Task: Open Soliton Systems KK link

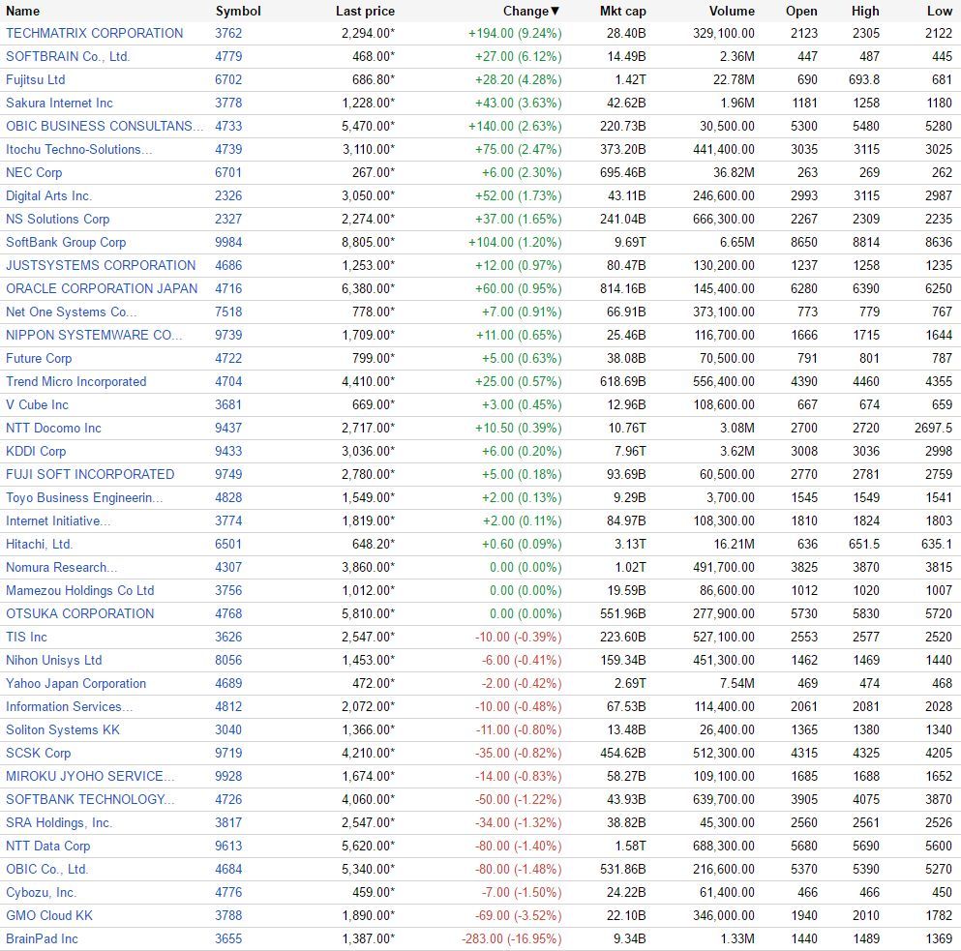Action: (63, 730)
